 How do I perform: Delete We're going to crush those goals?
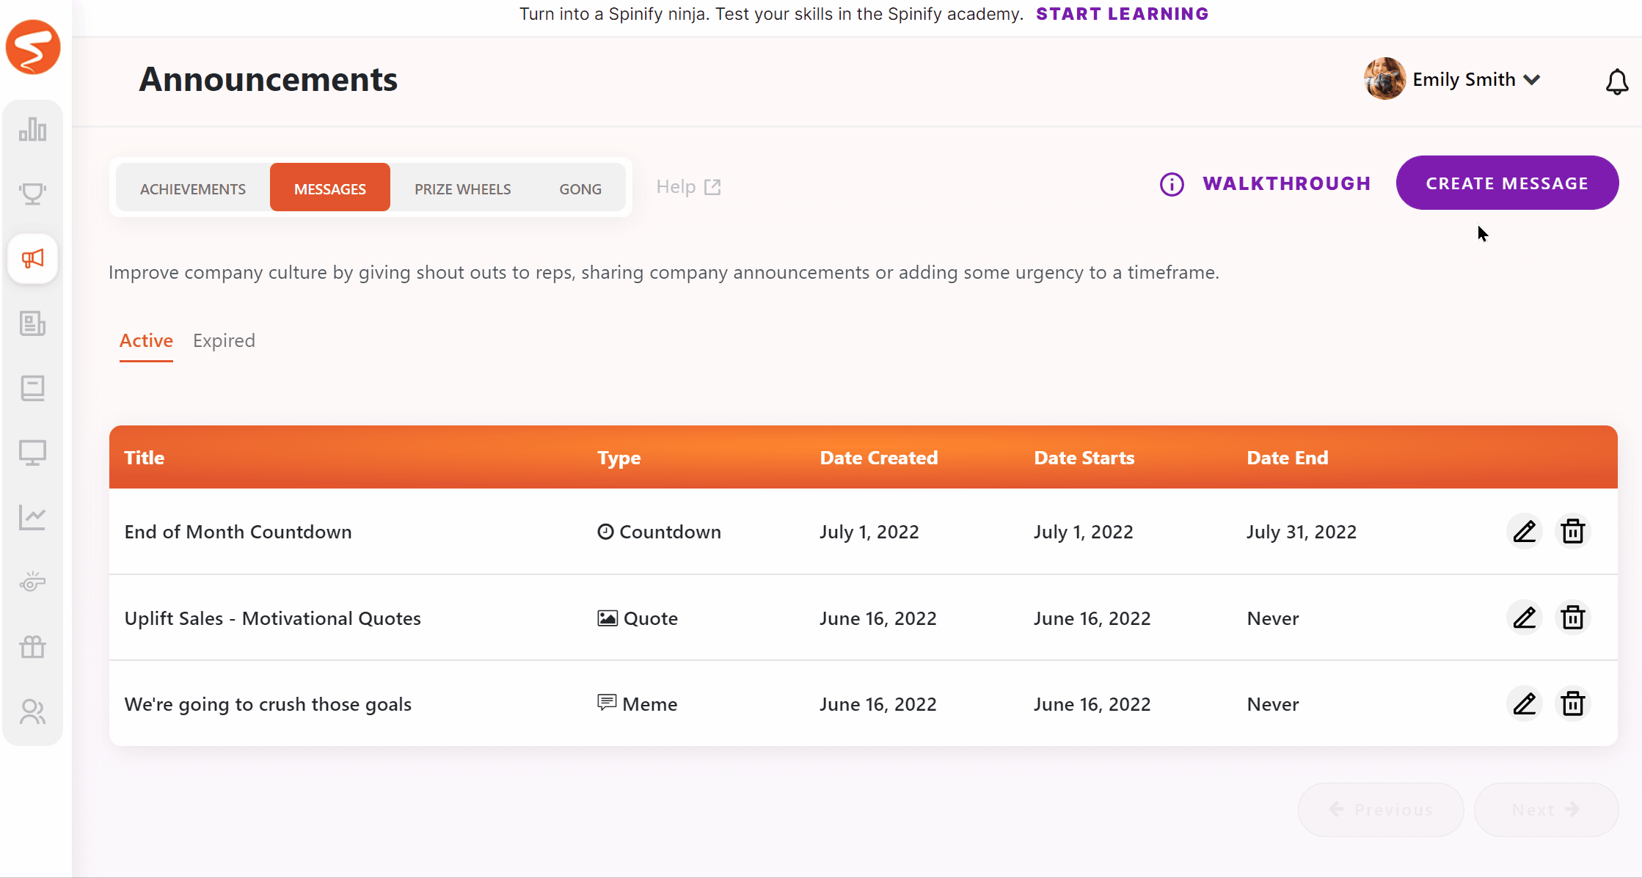(1572, 704)
